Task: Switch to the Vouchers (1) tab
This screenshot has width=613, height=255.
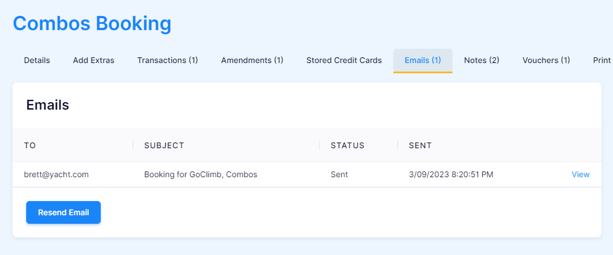Action: coord(546,60)
